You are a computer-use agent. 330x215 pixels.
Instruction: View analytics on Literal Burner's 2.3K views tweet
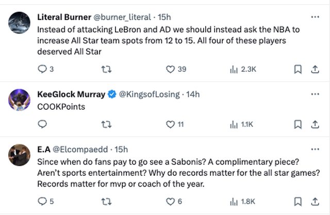(234, 69)
